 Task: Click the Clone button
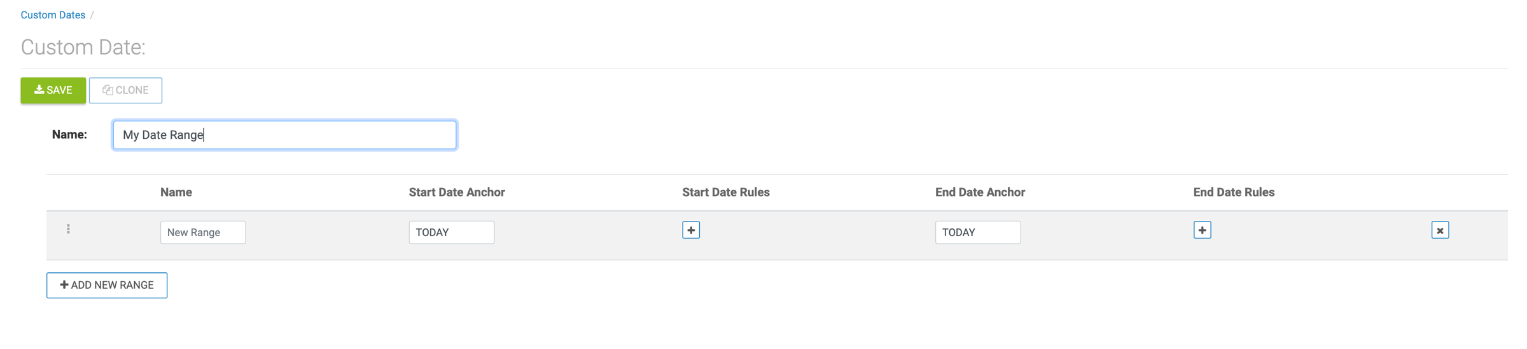[x=125, y=90]
